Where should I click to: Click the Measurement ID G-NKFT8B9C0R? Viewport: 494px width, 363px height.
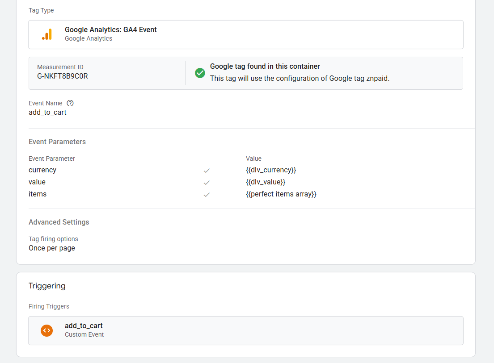pyautogui.click(x=63, y=76)
